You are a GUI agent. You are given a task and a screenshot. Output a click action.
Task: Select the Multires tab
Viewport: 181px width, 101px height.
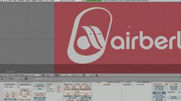point(99,82)
